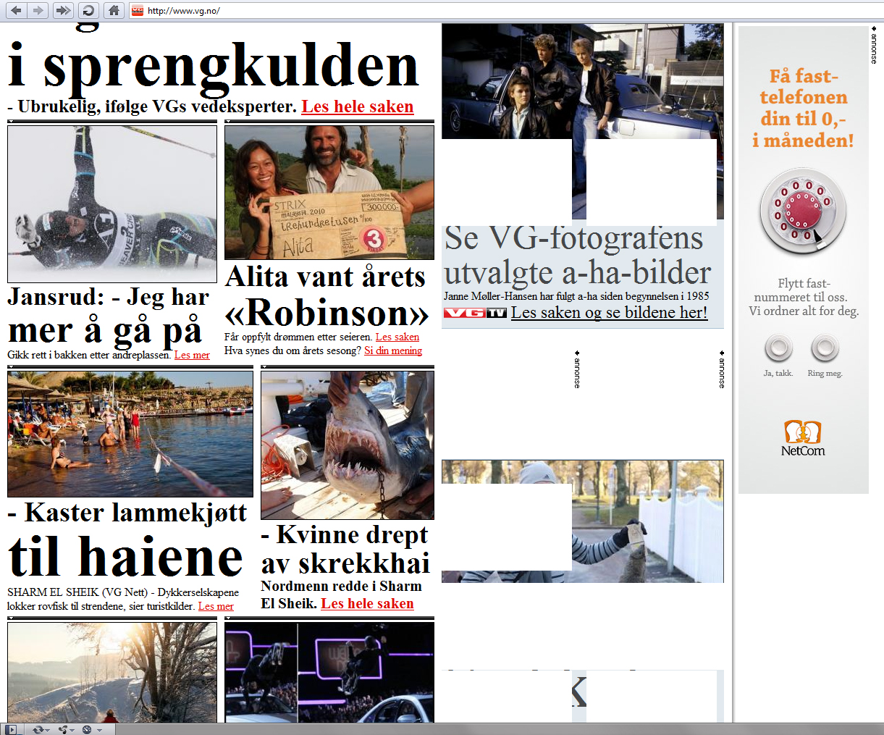The image size is (884, 735).
Task: Open "Les hele saken" under the skrekkhai story
Action: click(368, 603)
